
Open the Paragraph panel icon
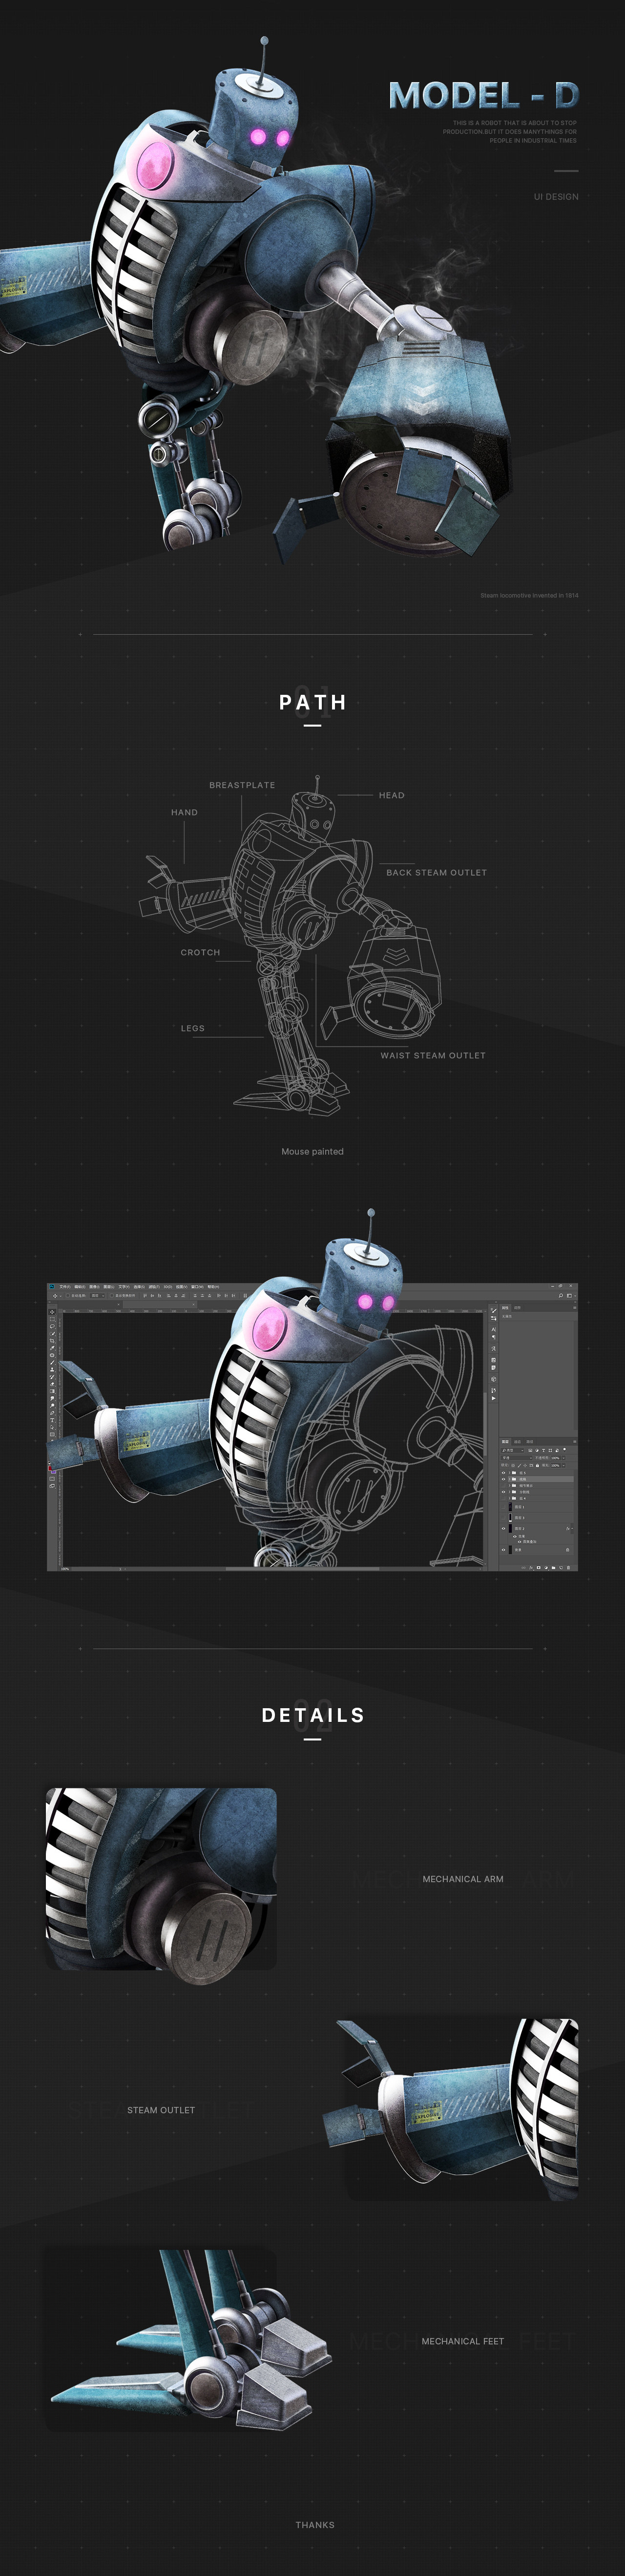(x=494, y=1338)
